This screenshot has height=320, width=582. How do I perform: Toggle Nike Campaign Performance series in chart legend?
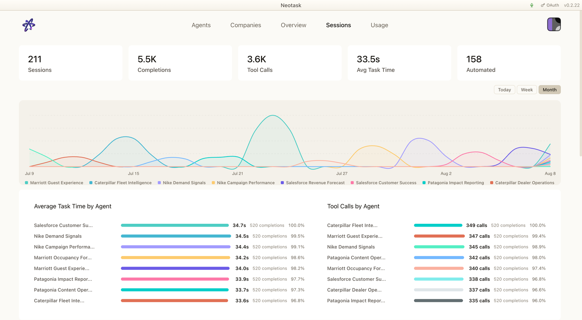243,183
